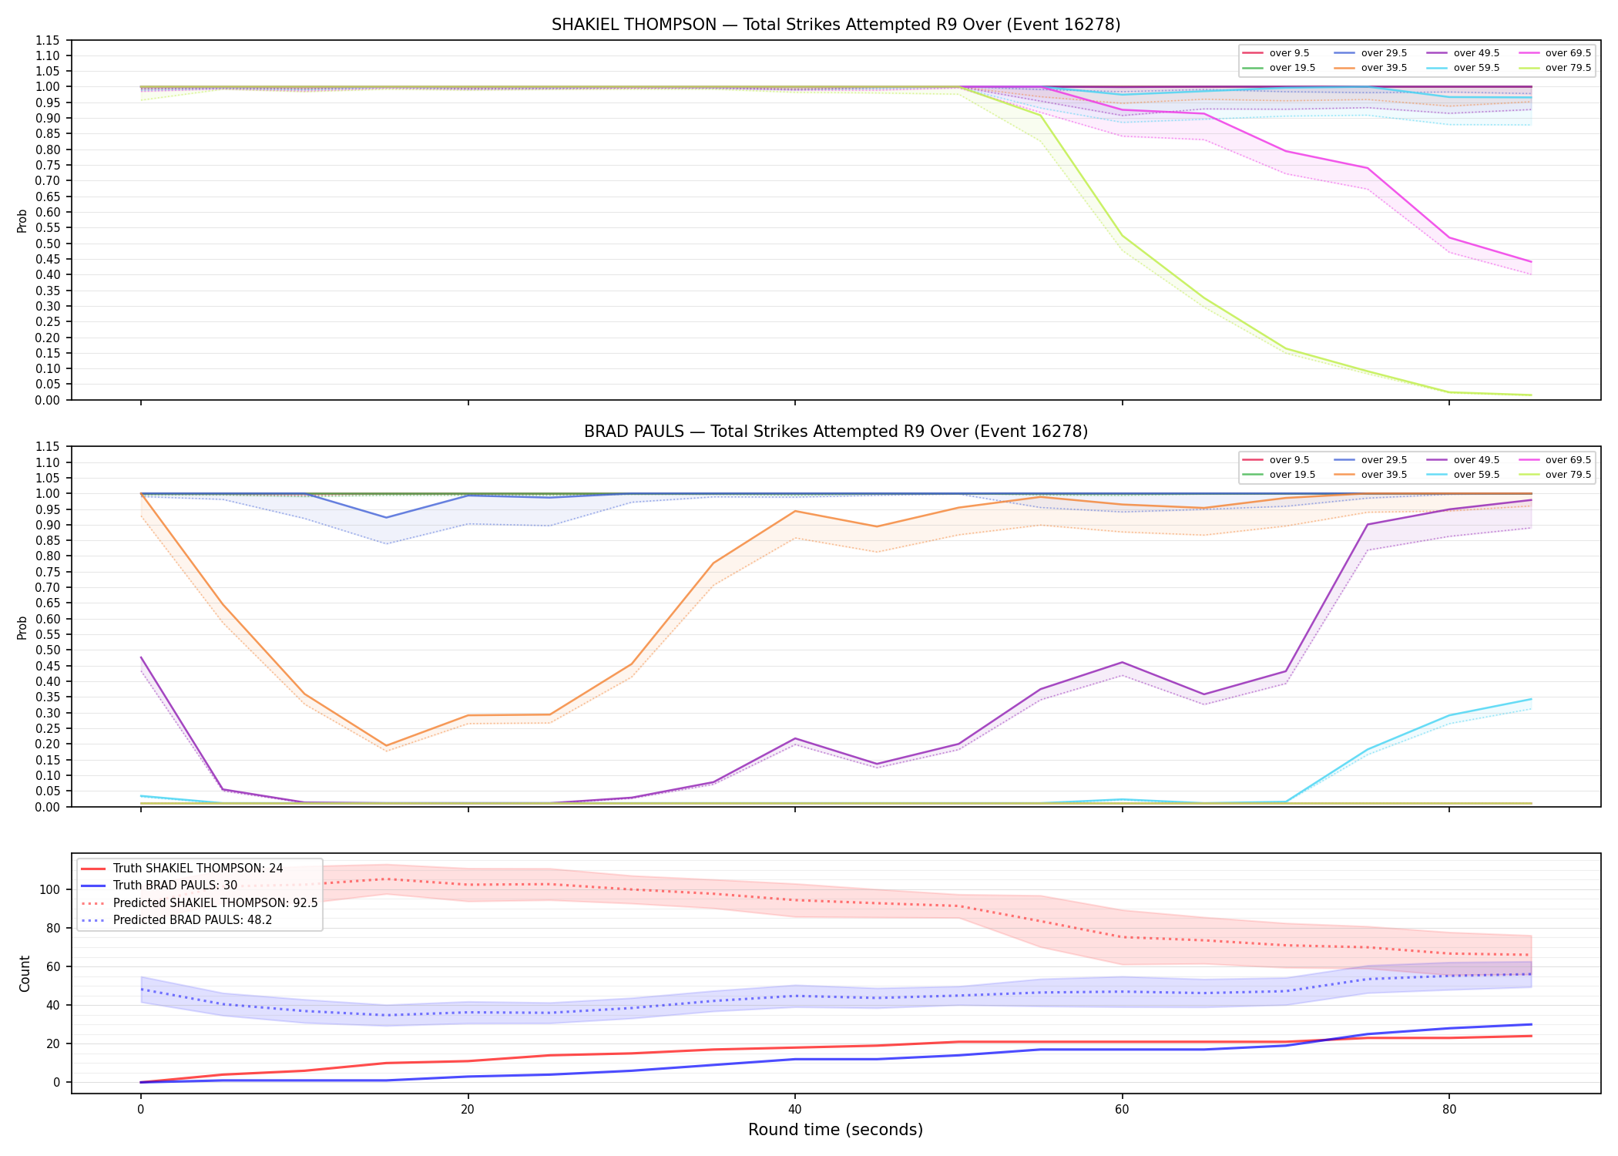Click the '1.15' tick on Shakiel Thompson chart
The width and height of the screenshot is (1618, 1156).
[48, 40]
